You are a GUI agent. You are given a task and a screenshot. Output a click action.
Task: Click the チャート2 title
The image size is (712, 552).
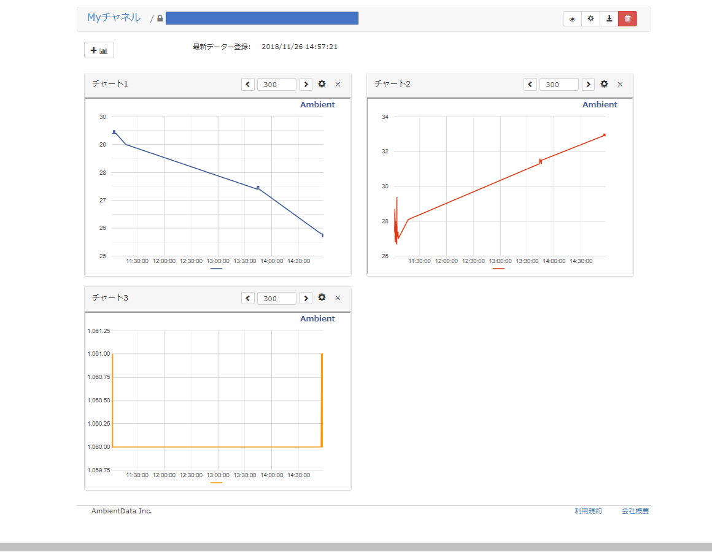tap(392, 83)
